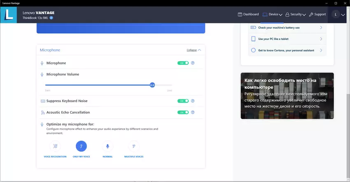Select the Only My Voice mode icon
Screen dimensions: 350x182
(x=81, y=146)
